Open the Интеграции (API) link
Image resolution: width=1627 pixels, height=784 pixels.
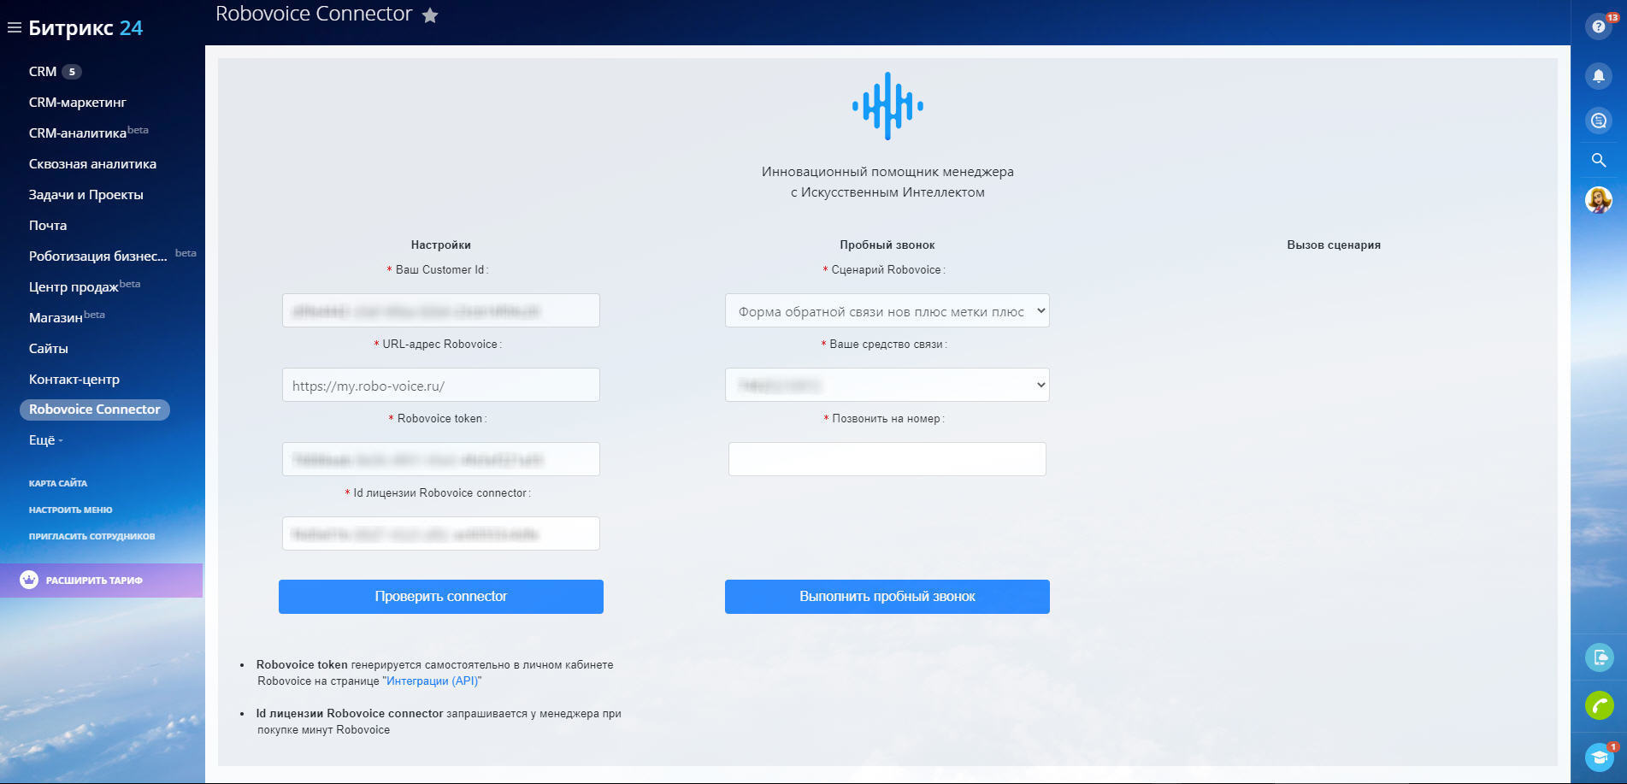click(x=432, y=681)
